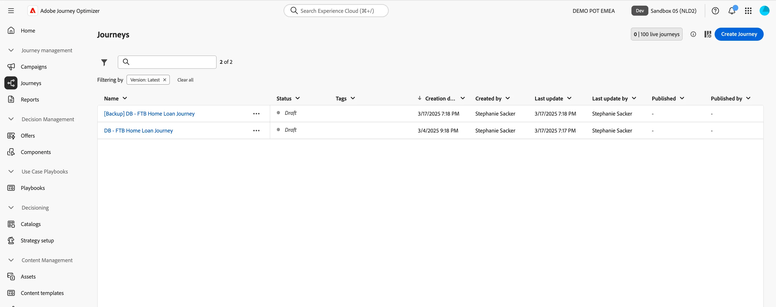776x307 pixels.
Task: Go to Playbooks in sidebar
Action: [x=33, y=188]
